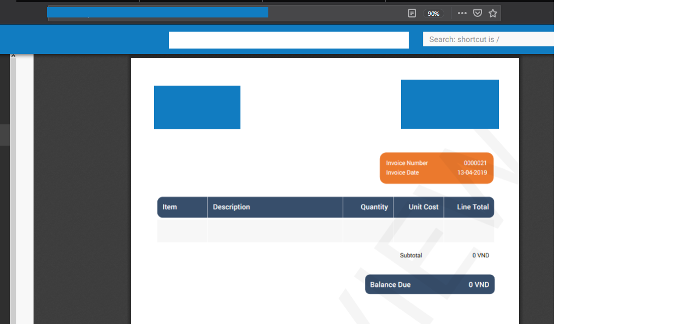Click the browser address bar
700x324 pixels.
(157, 12)
